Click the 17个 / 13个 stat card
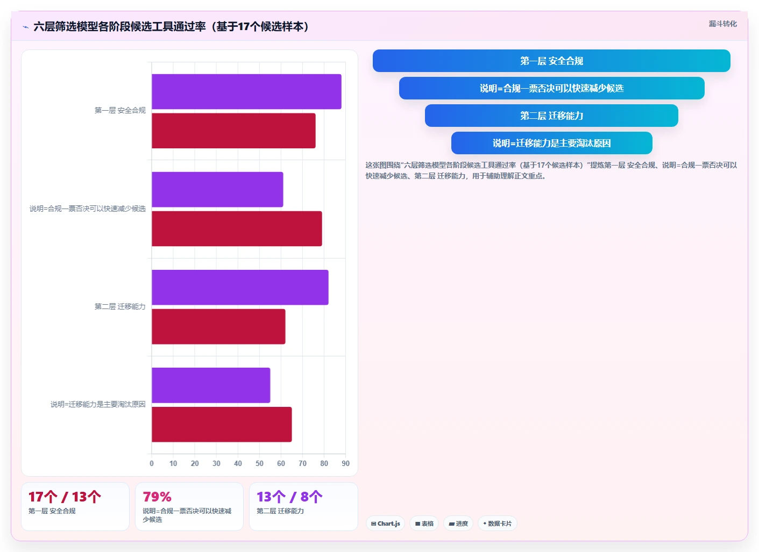Screen dimensions: 759x552 point(75,506)
